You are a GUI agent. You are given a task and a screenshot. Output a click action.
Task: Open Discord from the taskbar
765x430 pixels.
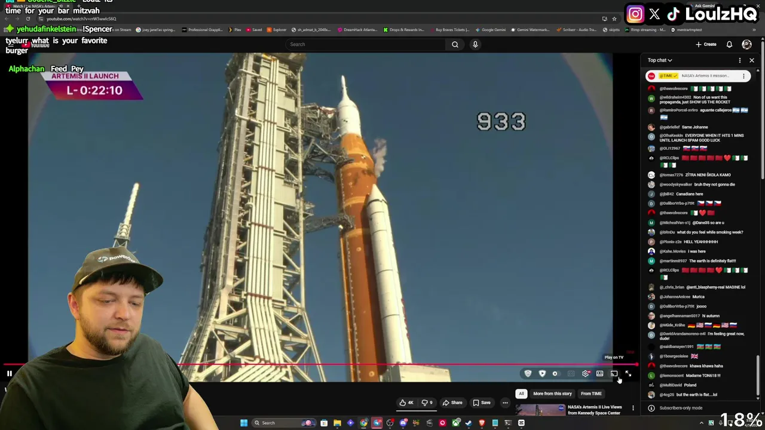click(x=403, y=423)
